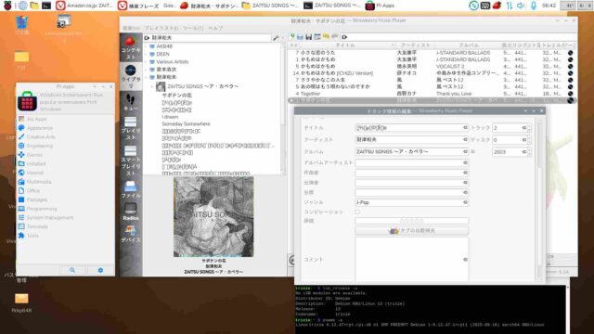Click the save playlist floppy icon
This screenshot has width=594, height=334.
[309, 37]
